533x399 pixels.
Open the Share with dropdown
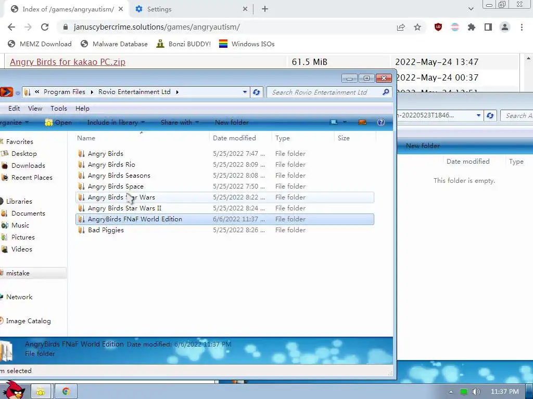point(180,123)
